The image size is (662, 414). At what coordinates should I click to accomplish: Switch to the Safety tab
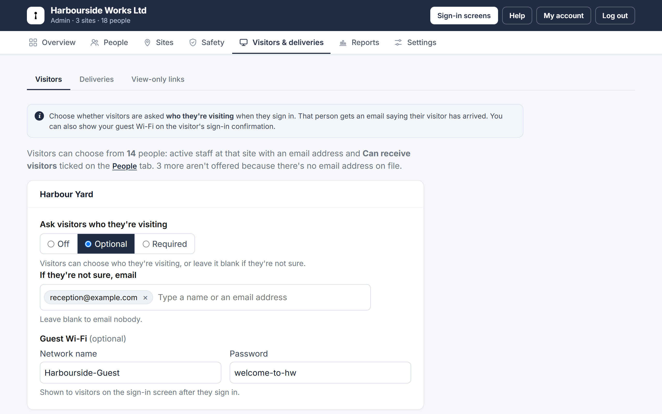207,42
